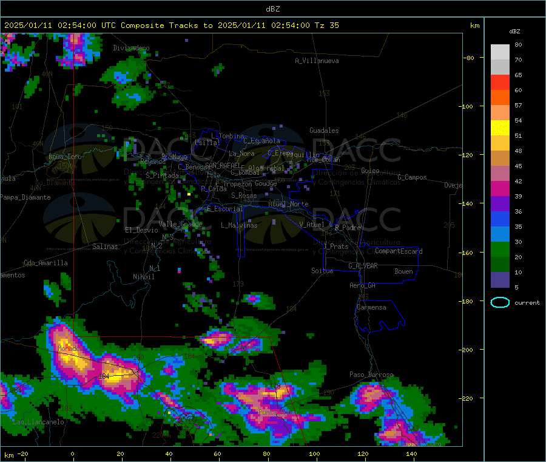Screen dimensions: 546x462
Task: Click the 0 km horizontal axis tick
Action: 72,454
